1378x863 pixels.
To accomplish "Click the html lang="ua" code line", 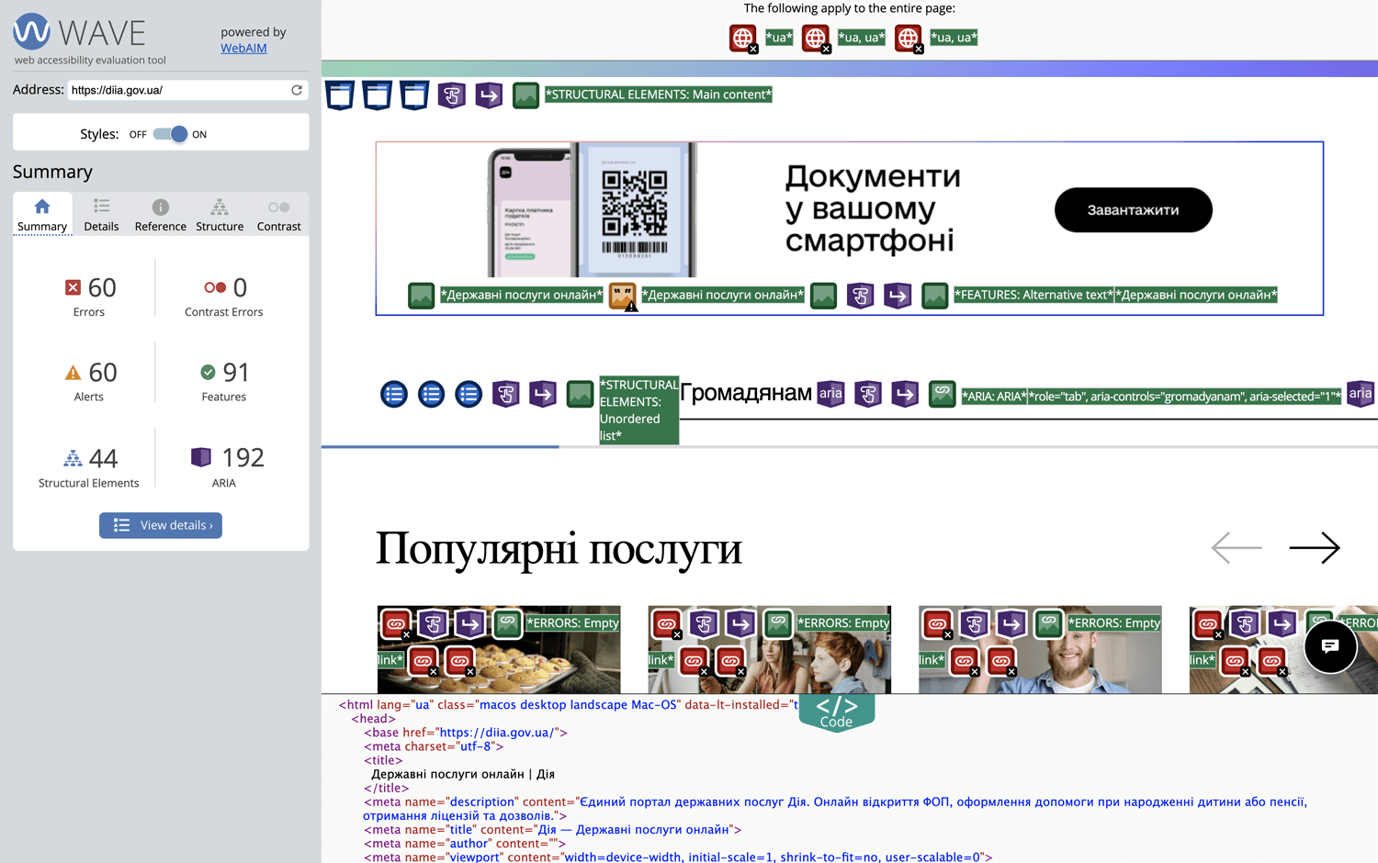I will (x=569, y=705).
